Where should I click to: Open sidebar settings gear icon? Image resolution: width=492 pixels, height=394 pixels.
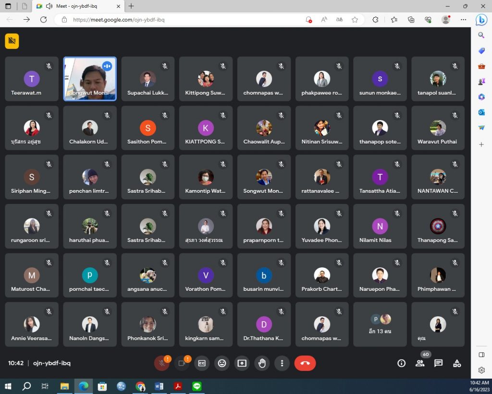point(481,370)
